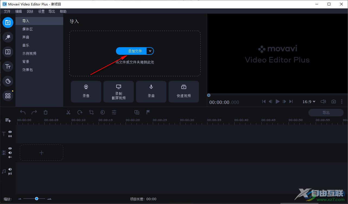Select the Crop tool in timeline toolbar
Image resolution: width=348 pixels, height=204 pixels.
point(91,112)
